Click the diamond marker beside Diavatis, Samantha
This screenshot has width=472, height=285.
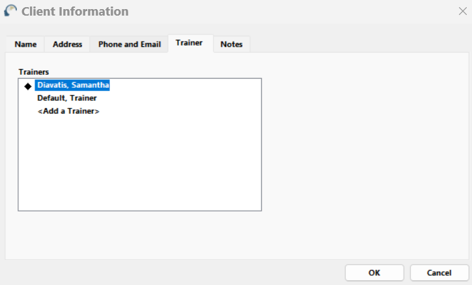28,86
